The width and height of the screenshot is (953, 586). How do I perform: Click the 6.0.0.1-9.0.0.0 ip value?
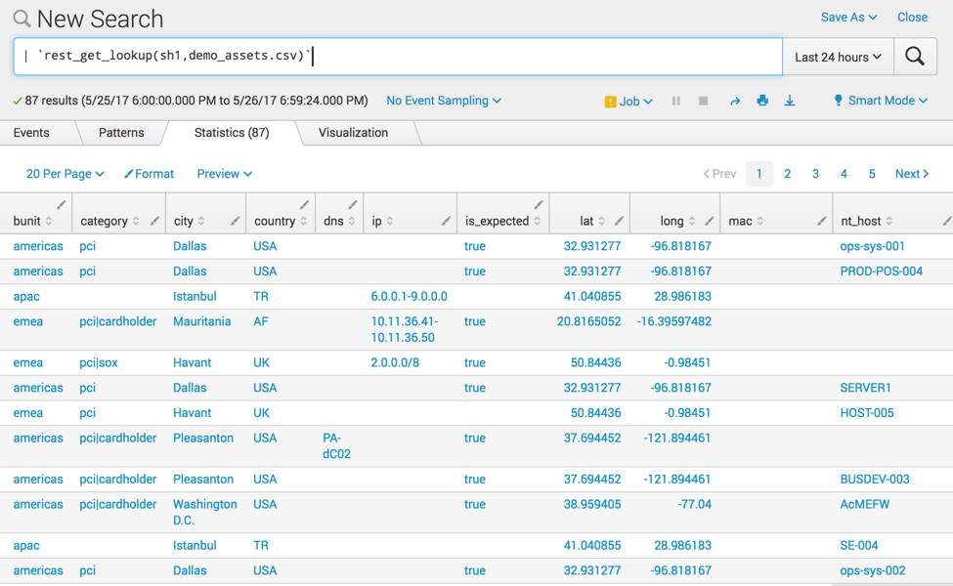click(409, 297)
